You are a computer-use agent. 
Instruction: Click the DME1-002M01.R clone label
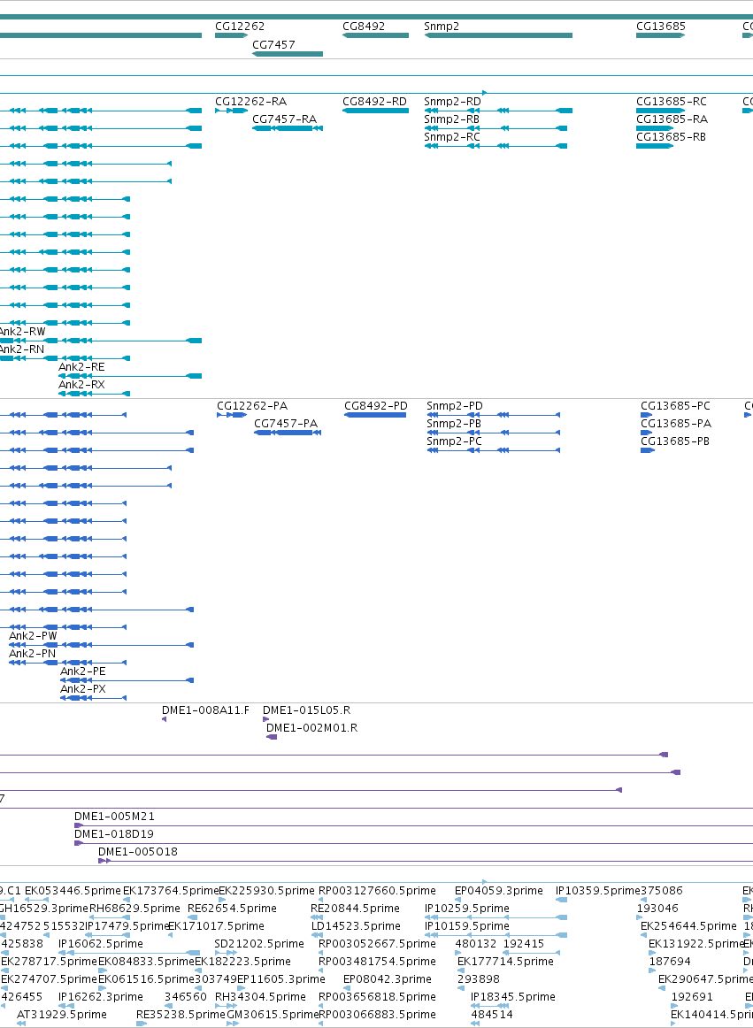(311, 728)
